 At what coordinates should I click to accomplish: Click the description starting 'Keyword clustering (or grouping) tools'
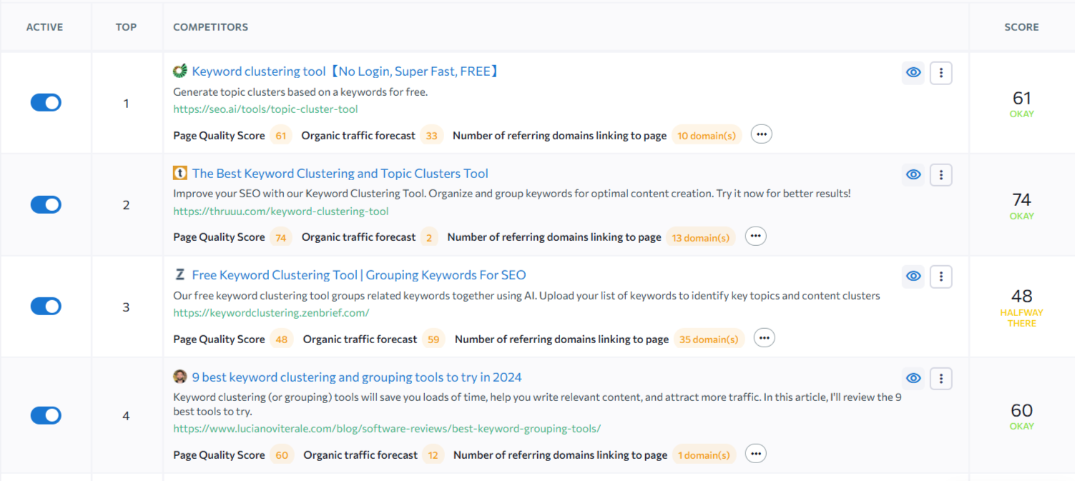click(x=537, y=405)
